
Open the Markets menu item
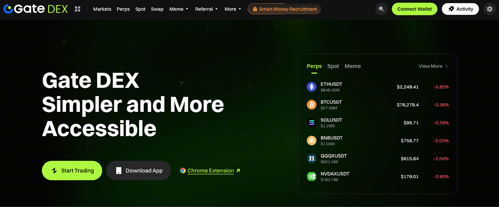point(102,9)
